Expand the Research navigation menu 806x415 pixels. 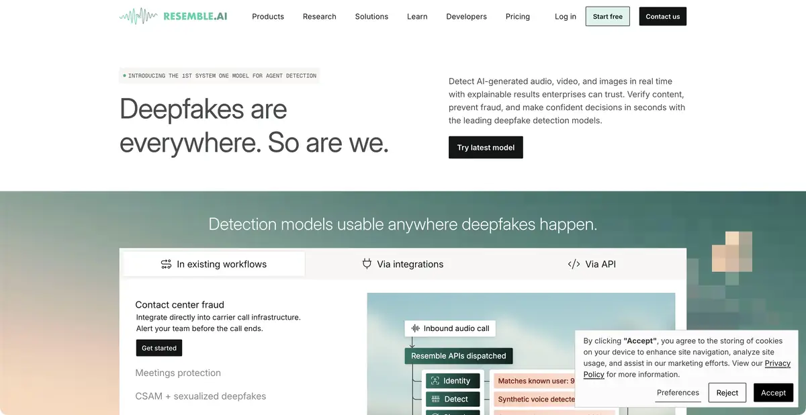320,16
